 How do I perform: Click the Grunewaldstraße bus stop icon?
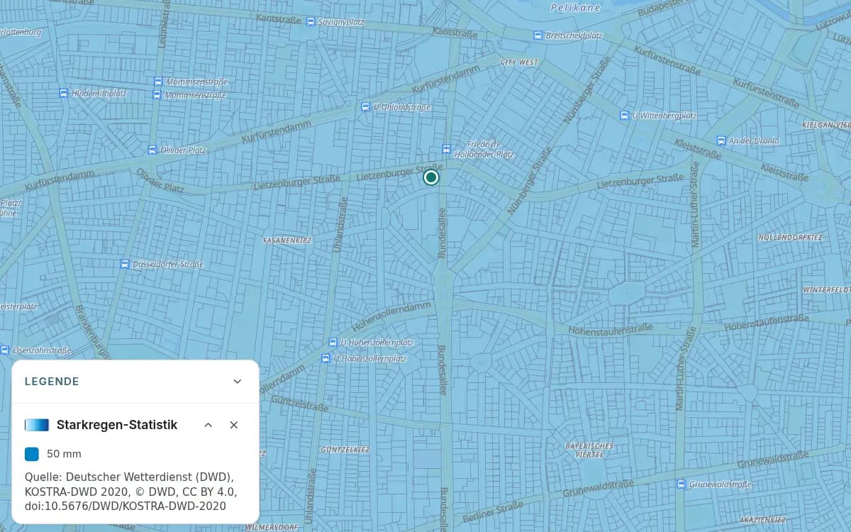coord(682,484)
